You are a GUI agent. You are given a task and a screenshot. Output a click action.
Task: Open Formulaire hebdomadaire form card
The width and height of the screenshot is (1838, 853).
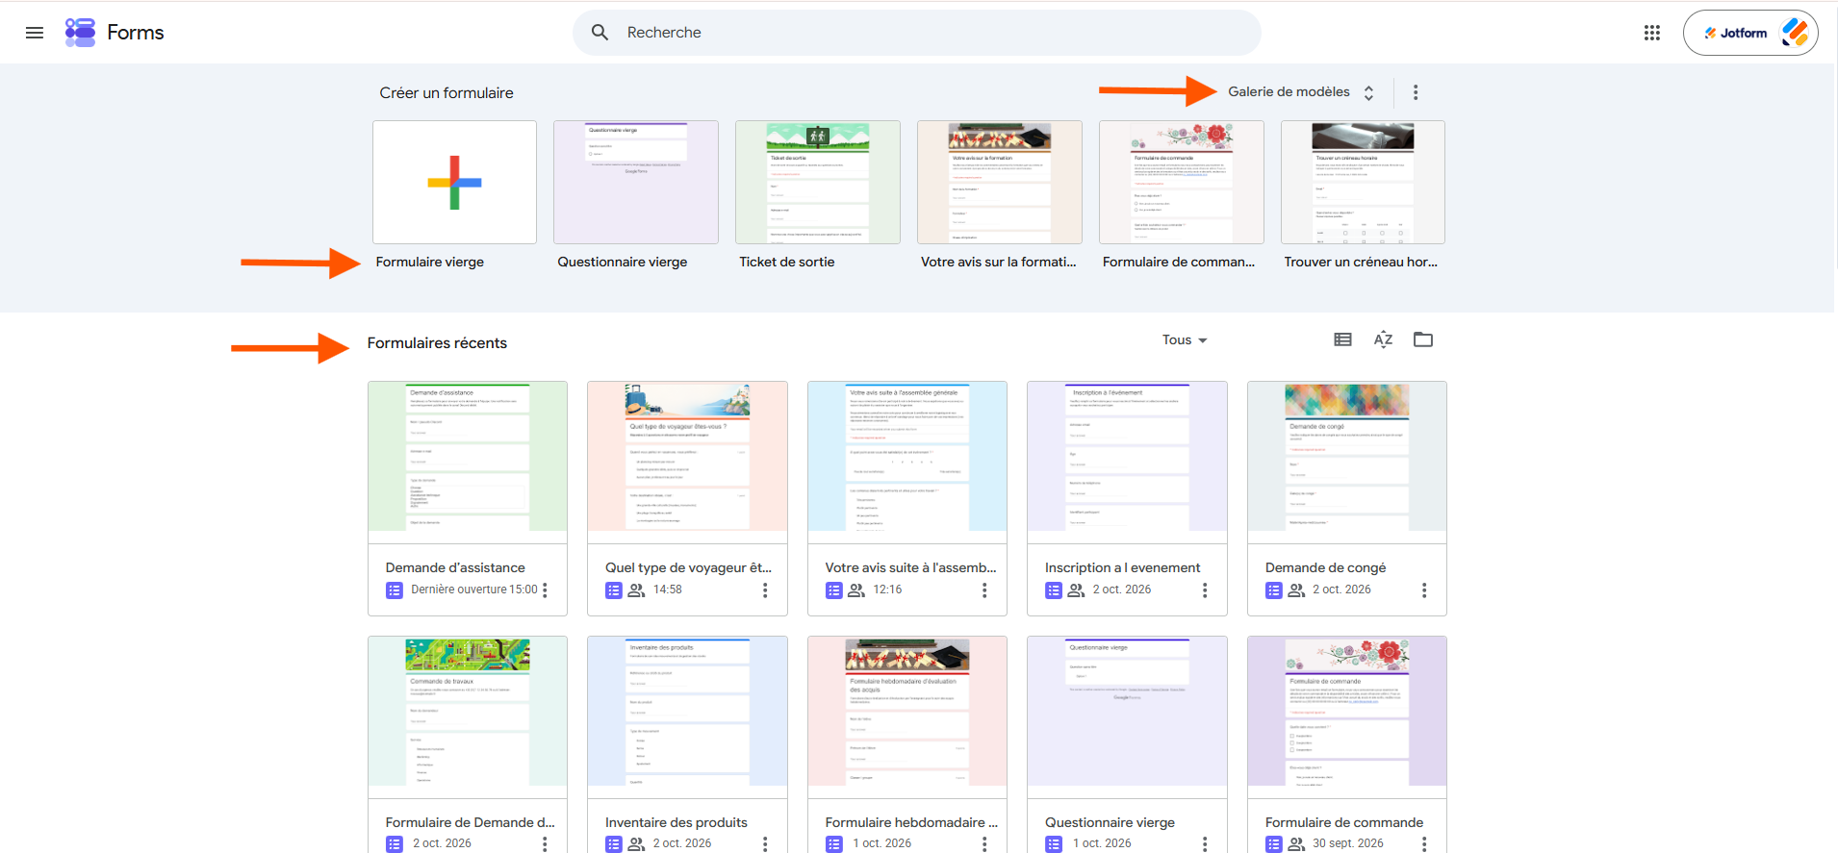(907, 744)
